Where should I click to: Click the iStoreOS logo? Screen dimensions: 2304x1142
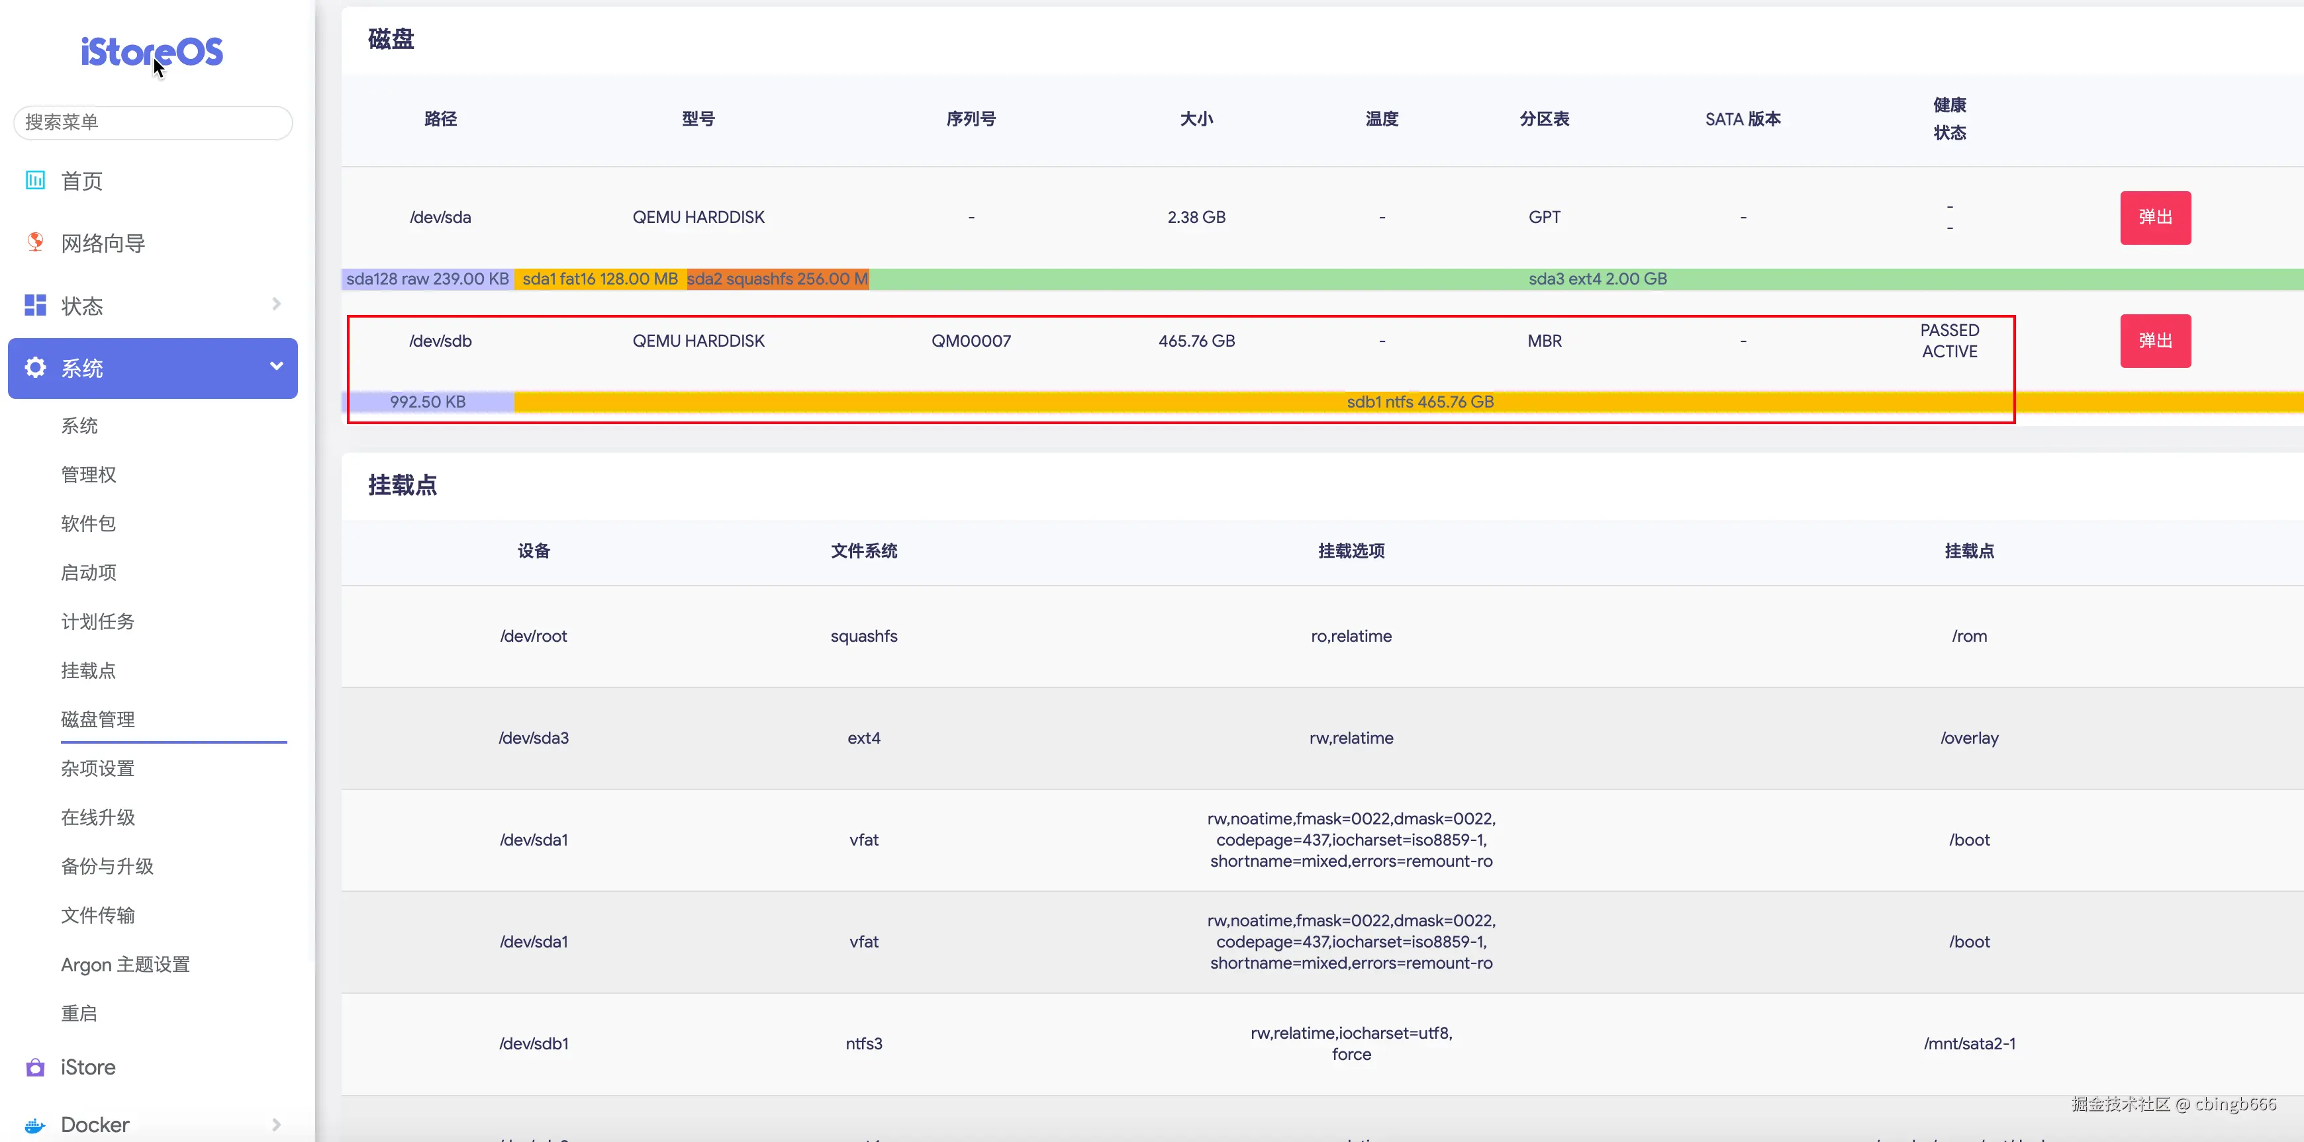[152, 52]
